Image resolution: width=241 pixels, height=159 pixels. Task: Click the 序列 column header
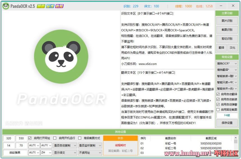pos(145,138)
